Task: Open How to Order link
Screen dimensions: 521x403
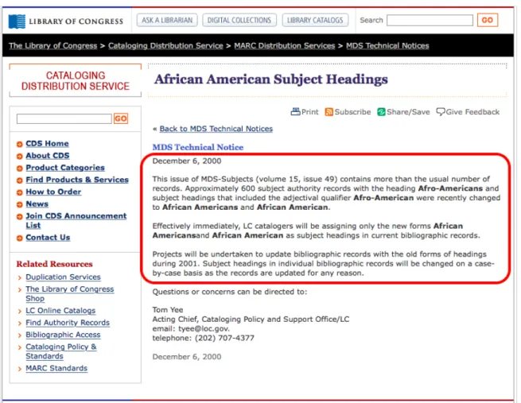Action: [x=53, y=192]
